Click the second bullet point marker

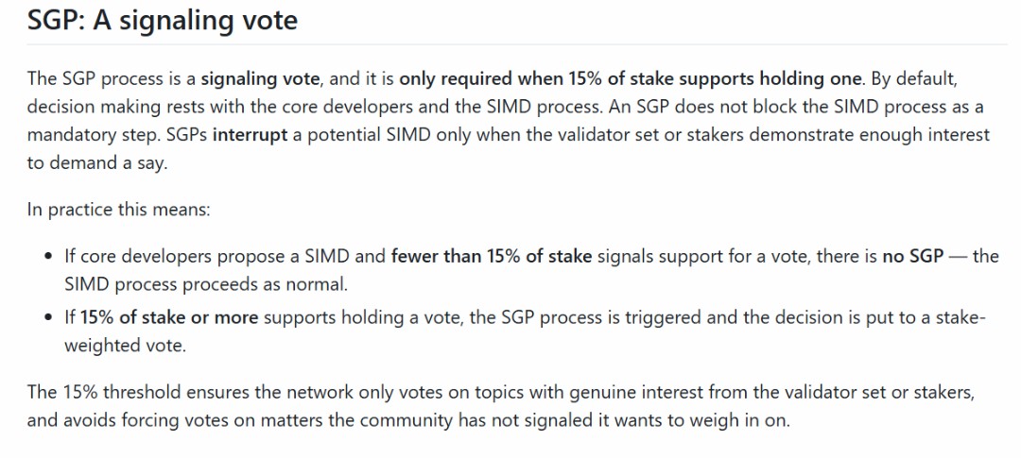pyautogui.click(x=49, y=319)
